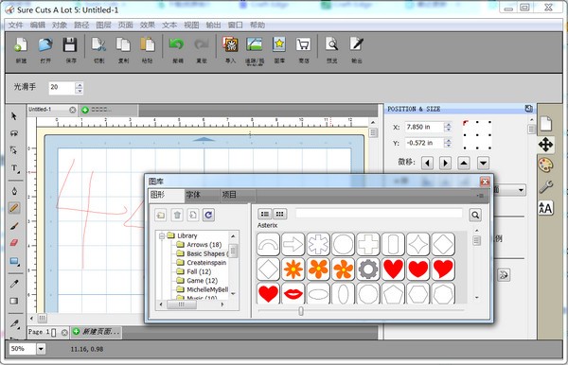Nudge down with arrow button
This screenshot has height=365, width=568.
click(483, 163)
